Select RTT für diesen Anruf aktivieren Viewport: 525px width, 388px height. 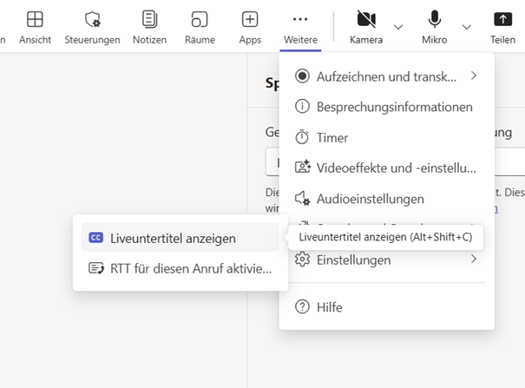click(x=180, y=268)
